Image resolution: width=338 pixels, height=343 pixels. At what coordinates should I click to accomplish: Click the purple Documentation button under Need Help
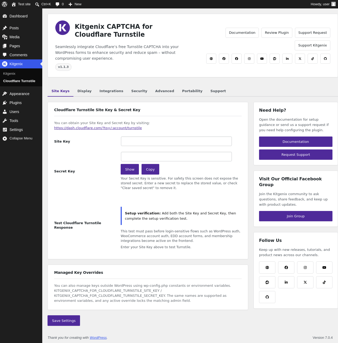296,142
